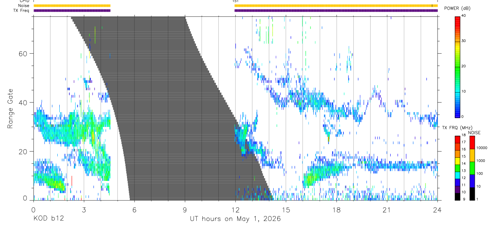Screen dimensions: 492x227
Task: Click the "TX Freq" row label at top left
Action: [22, 10]
